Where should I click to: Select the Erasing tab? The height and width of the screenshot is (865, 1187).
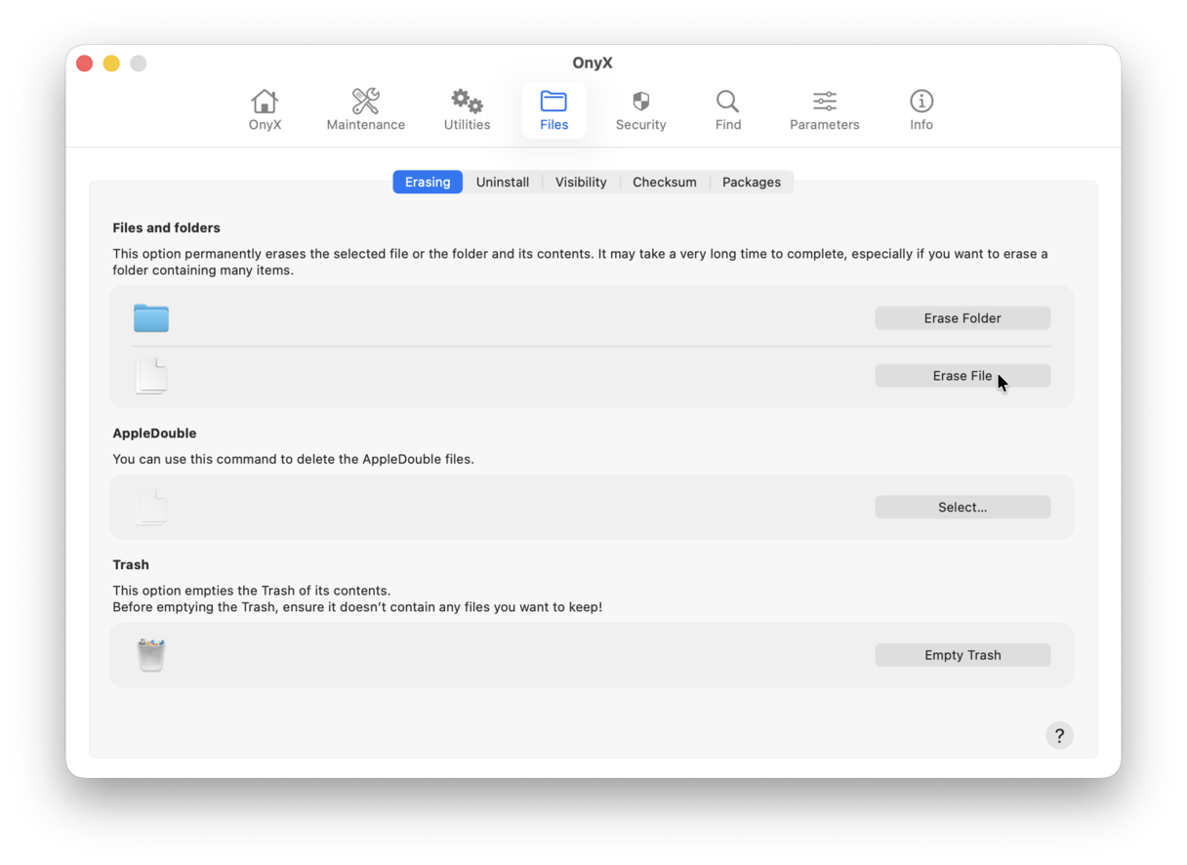428,183
